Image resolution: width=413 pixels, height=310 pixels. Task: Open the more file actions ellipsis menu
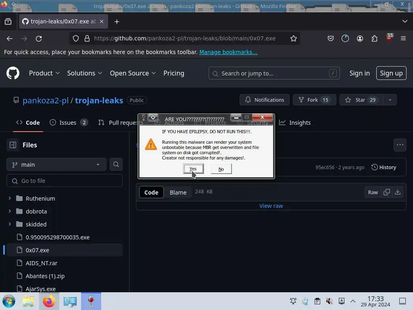tap(400, 145)
